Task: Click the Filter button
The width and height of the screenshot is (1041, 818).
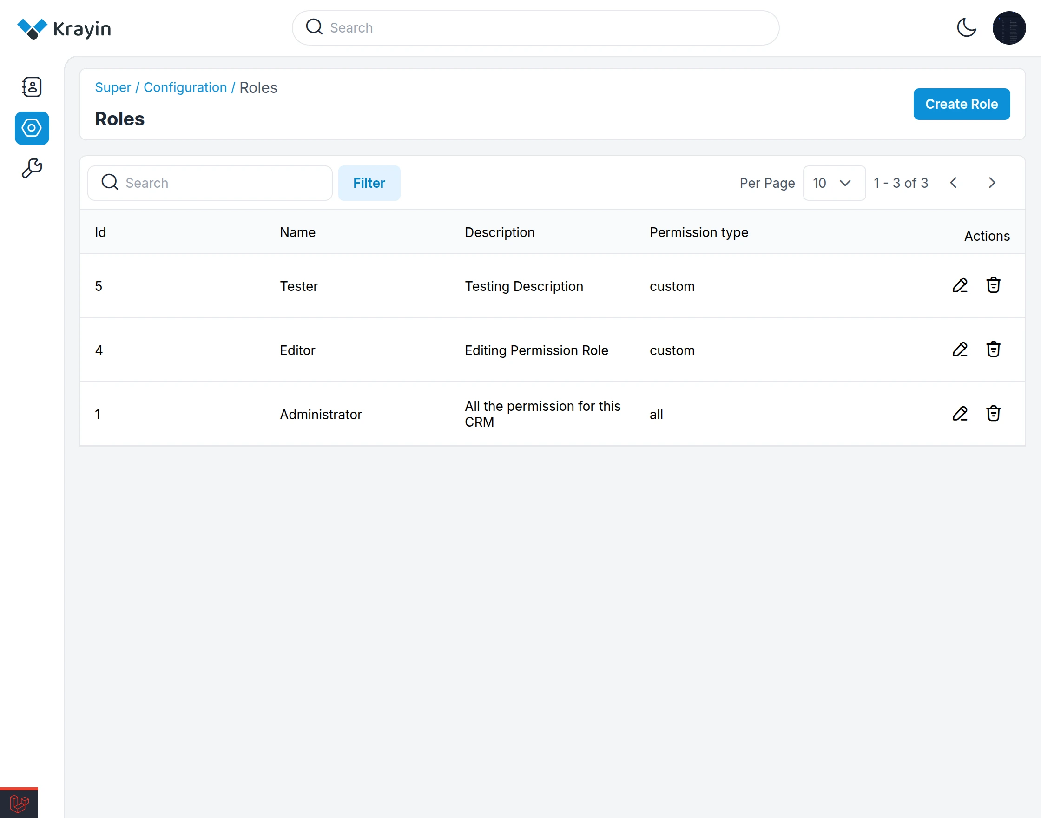Action: [369, 183]
